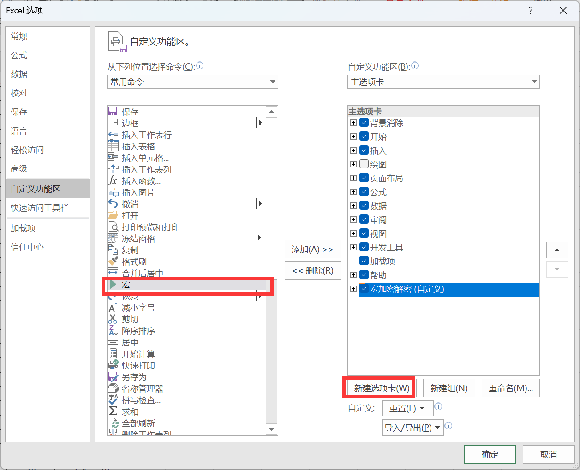Click the 打开 folder icon
The height and width of the screenshot is (470, 580).
pyautogui.click(x=113, y=215)
